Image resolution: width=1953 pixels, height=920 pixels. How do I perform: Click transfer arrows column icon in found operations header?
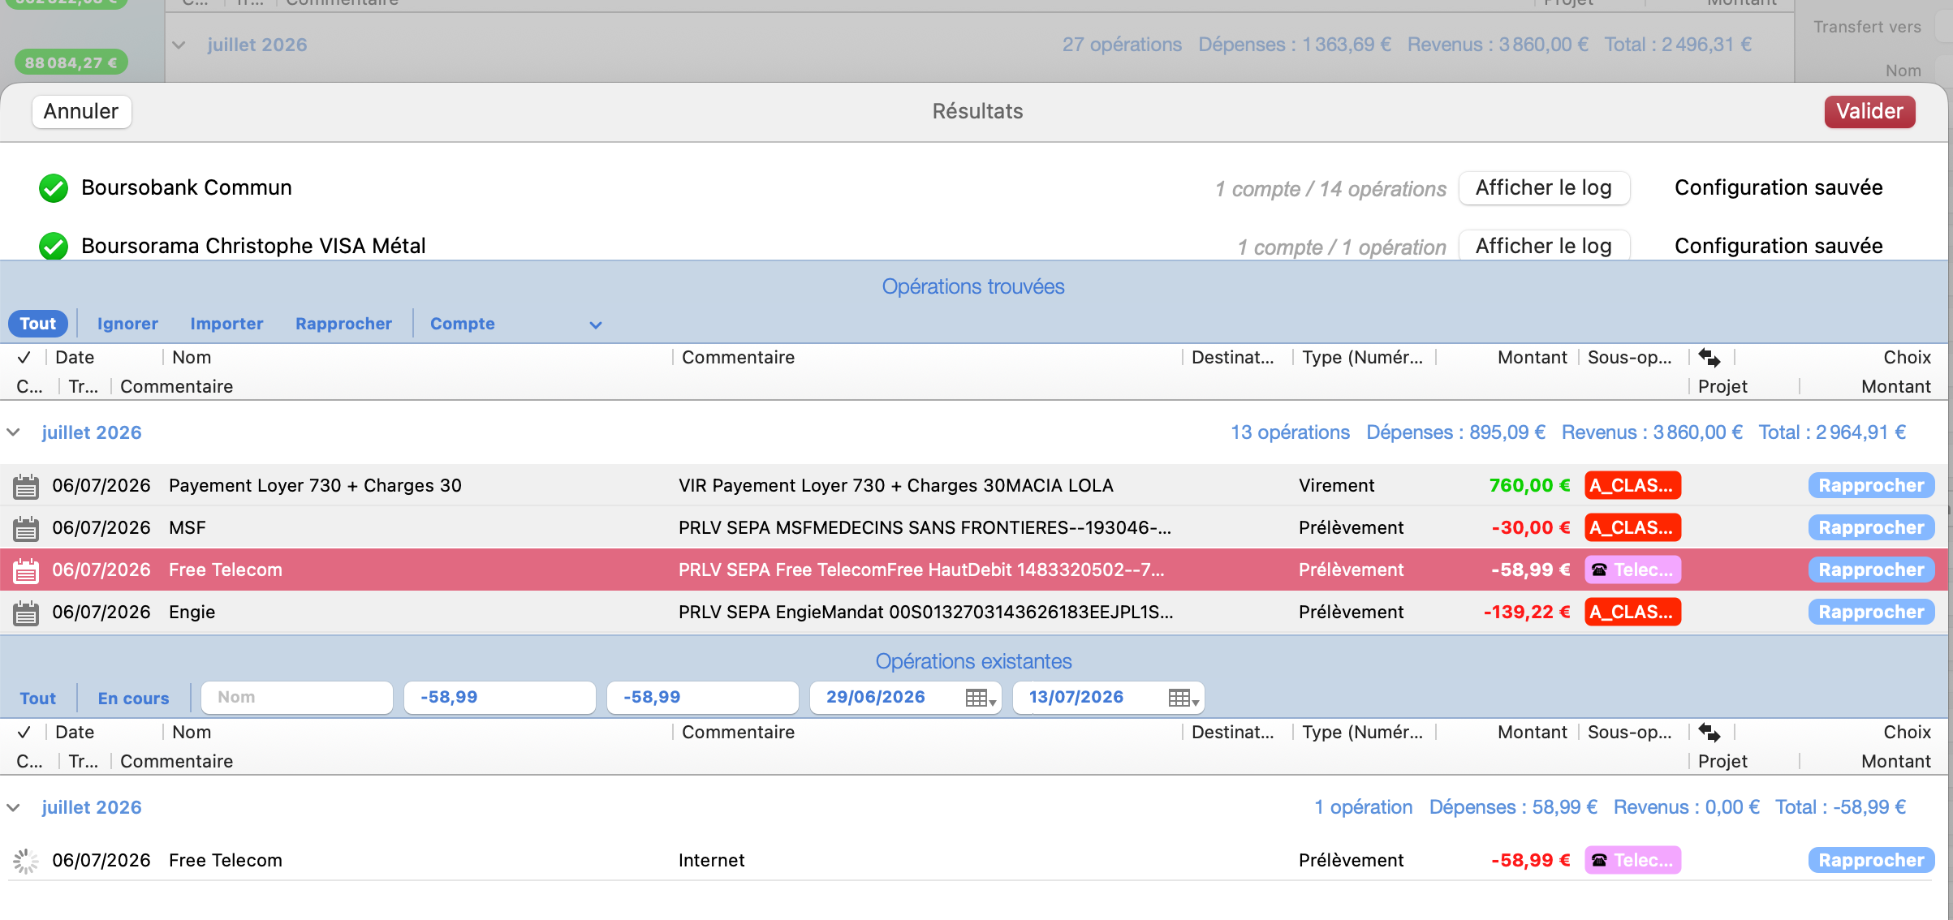(x=1709, y=357)
